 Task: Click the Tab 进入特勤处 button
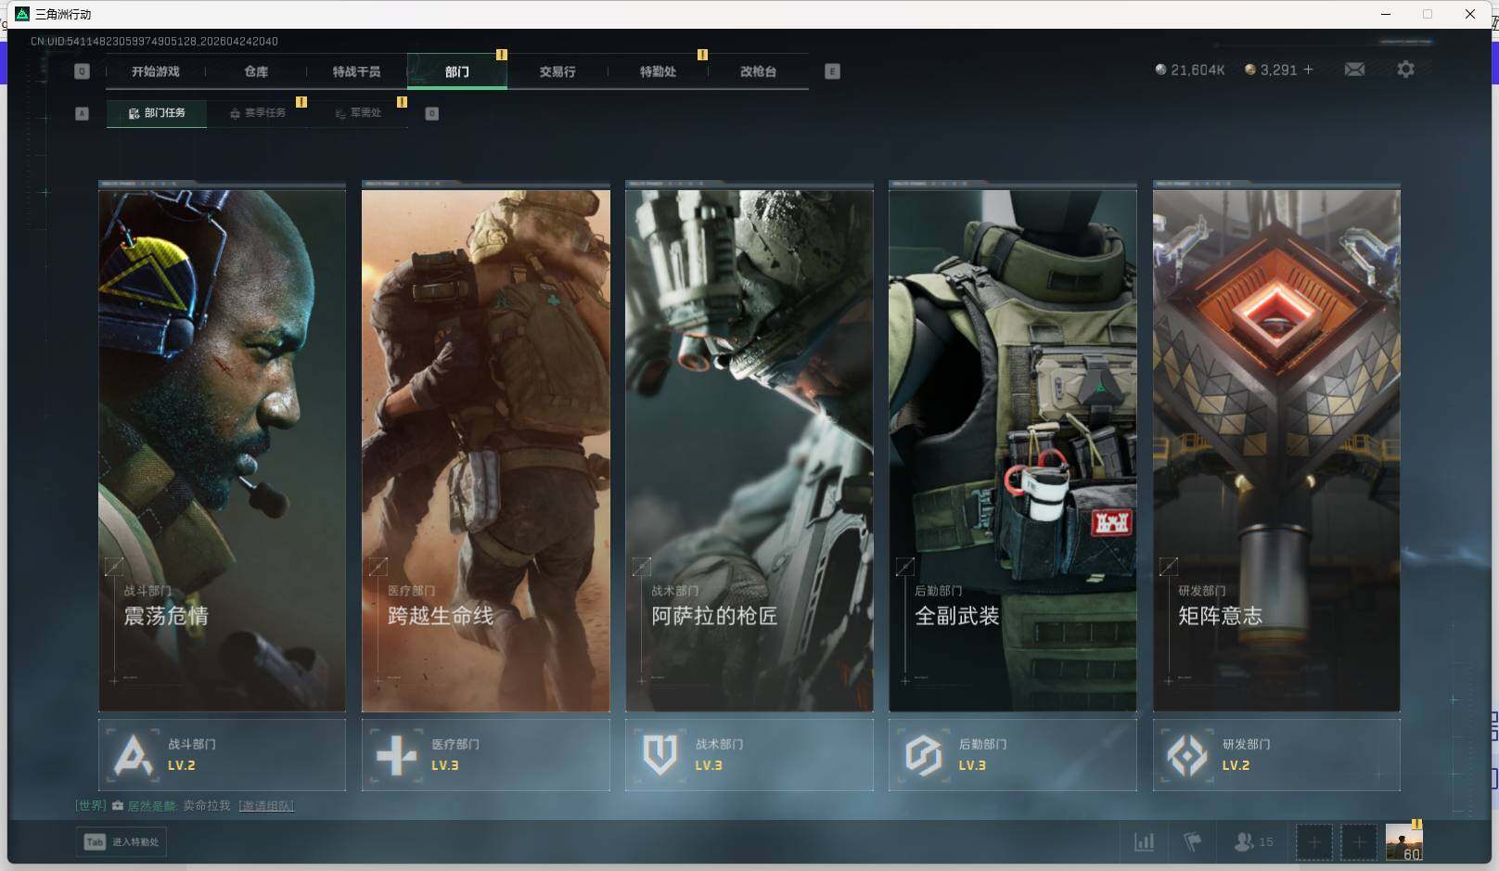(122, 842)
